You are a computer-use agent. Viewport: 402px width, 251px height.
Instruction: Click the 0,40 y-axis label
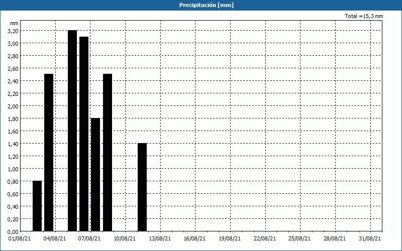click(x=13, y=207)
